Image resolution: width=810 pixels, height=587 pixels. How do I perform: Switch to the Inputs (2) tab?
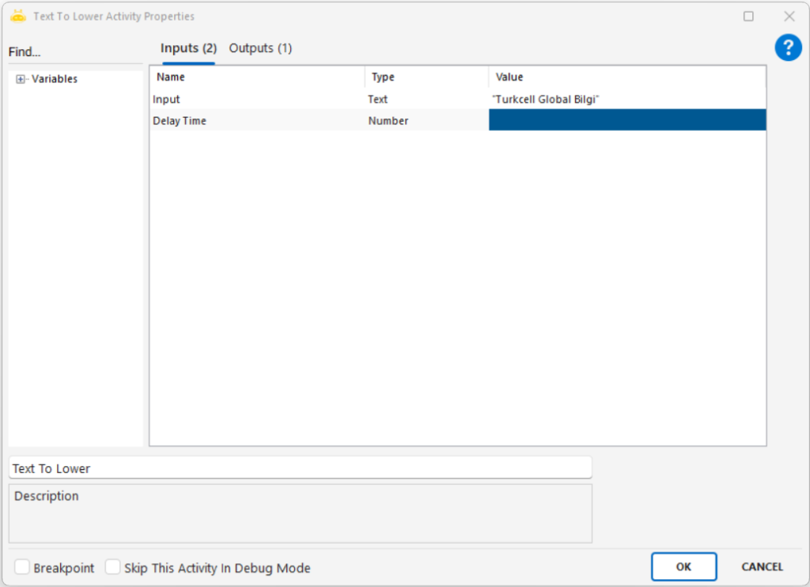188,48
